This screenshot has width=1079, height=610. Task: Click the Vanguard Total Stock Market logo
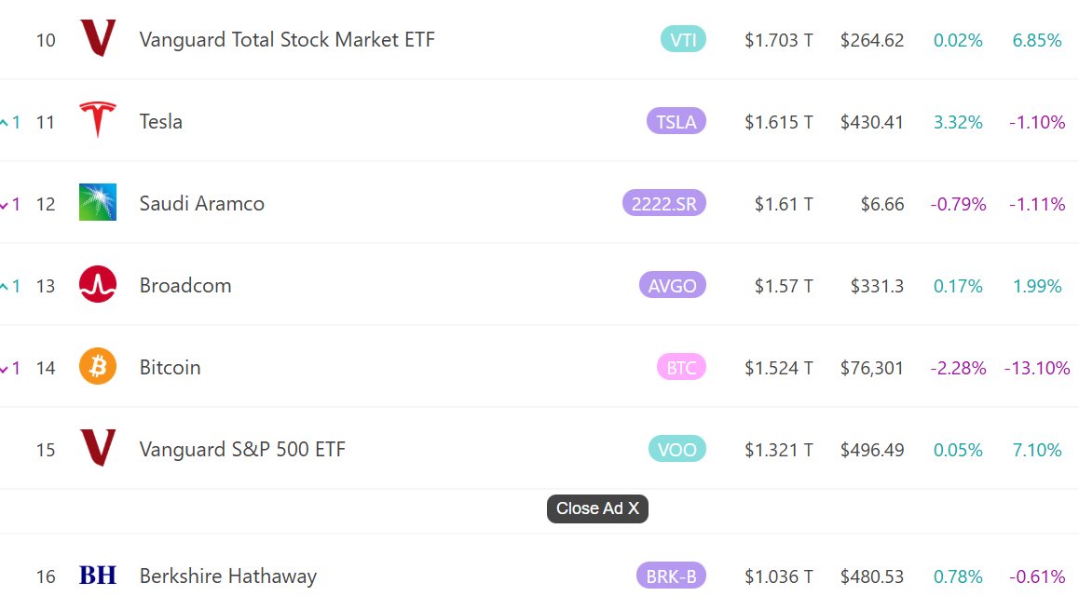[x=98, y=39]
